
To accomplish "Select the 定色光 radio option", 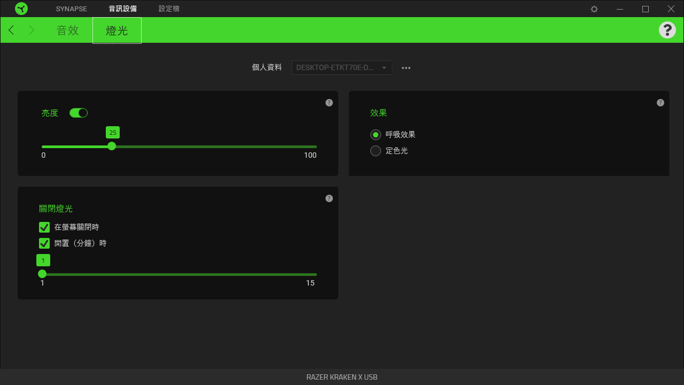I will click(376, 151).
